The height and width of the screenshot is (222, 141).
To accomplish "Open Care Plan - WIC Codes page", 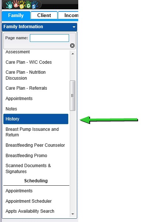I will tap(29, 62).
